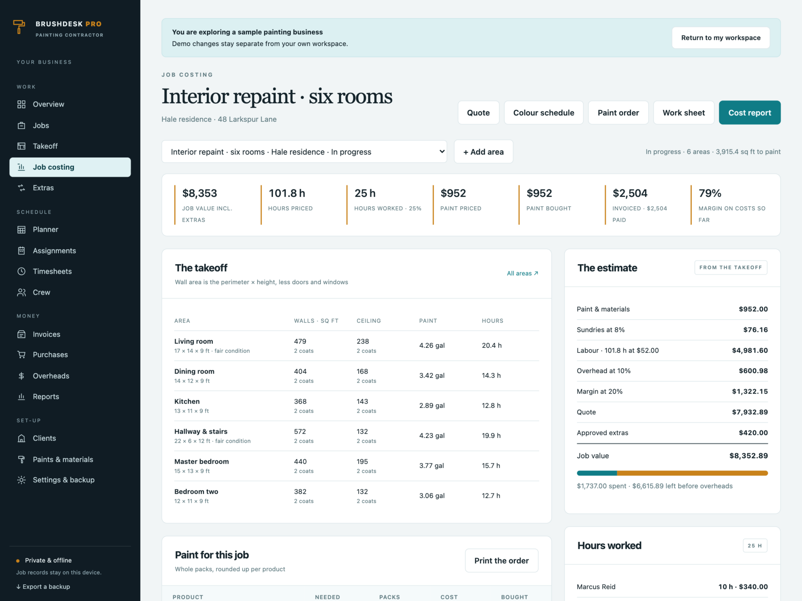The width and height of the screenshot is (802, 601).
Task: Click the Job costing chart icon
Action: point(21,167)
